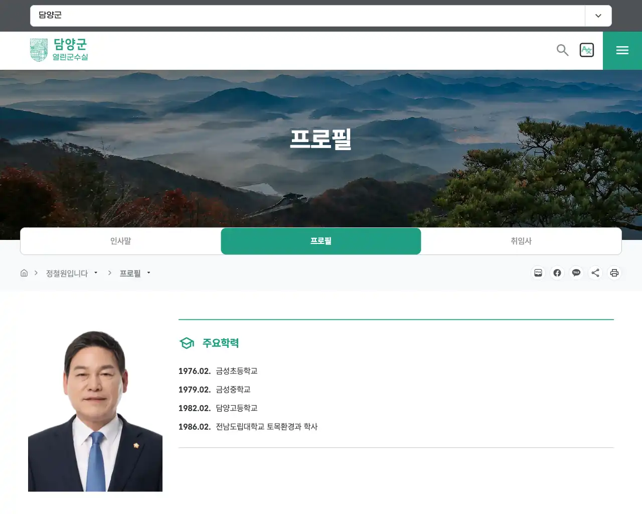The image size is (642, 514).
Task: Go home via the breadcrumb house icon
Action: (x=24, y=273)
